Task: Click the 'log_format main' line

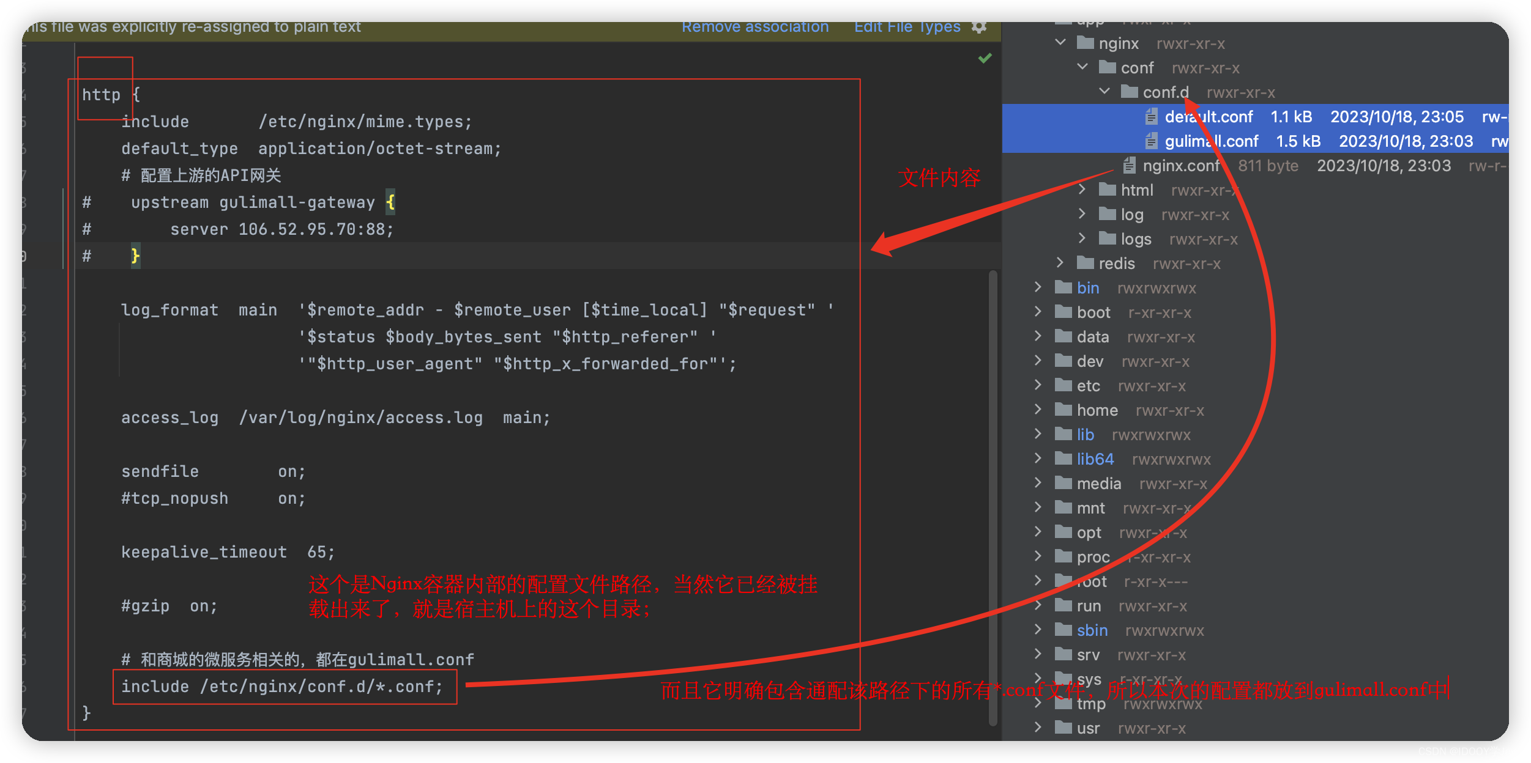Action: pos(477,310)
